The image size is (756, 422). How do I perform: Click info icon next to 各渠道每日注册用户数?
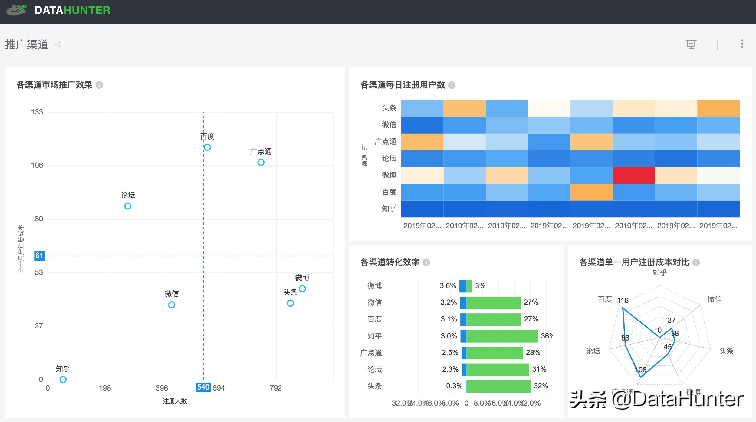(x=452, y=85)
